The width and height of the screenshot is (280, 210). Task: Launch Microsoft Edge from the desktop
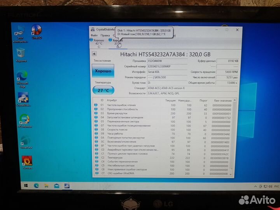(22, 76)
